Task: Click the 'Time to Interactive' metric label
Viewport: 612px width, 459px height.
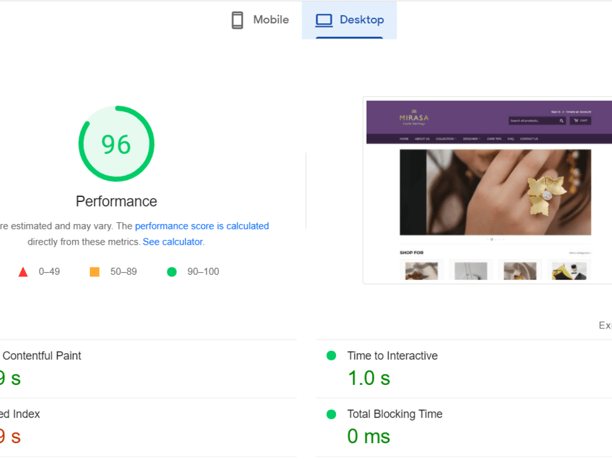Action: tap(393, 356)
